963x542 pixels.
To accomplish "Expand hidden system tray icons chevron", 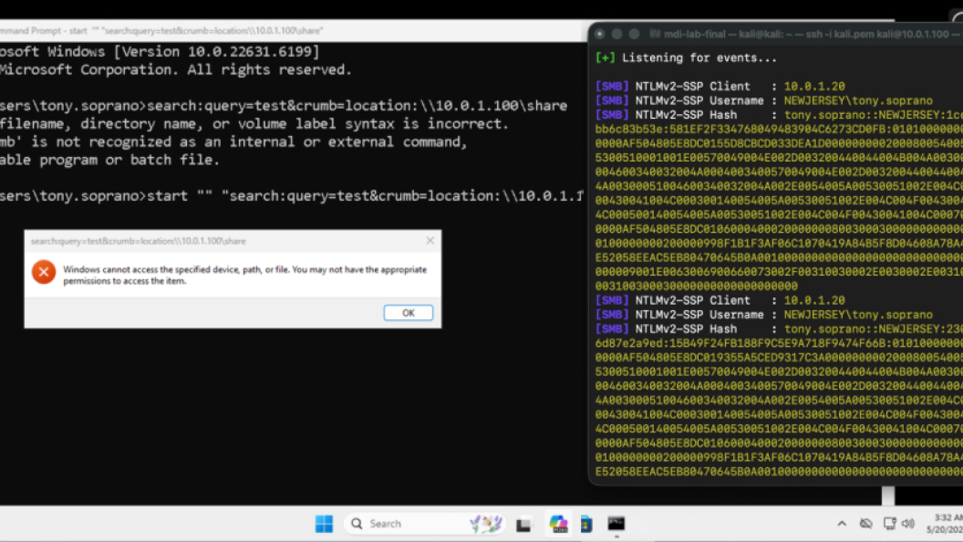I will point(842,524).
